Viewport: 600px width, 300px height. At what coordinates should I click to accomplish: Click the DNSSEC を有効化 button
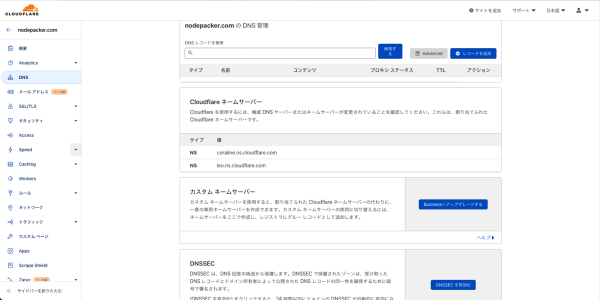coord(453,285)
